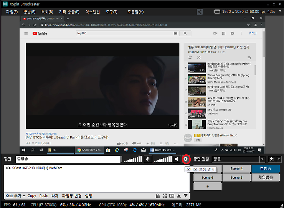
Task: Click Windows Start button in preview
Action: 24,150
